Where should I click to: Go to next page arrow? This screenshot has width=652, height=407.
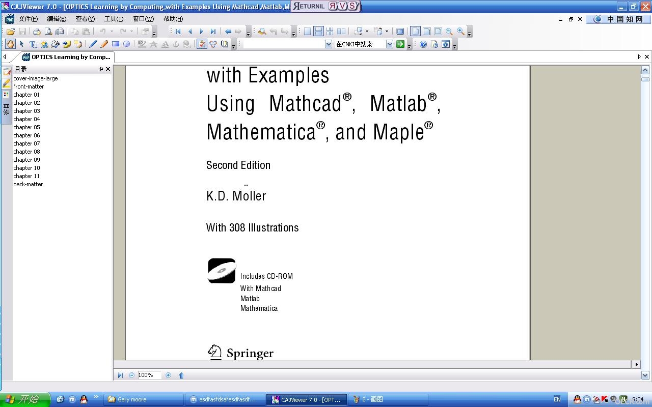[x=201, y=32]
